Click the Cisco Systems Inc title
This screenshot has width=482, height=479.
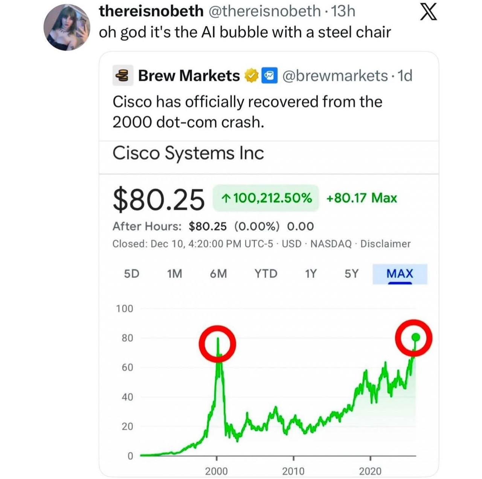click(188, 153)
